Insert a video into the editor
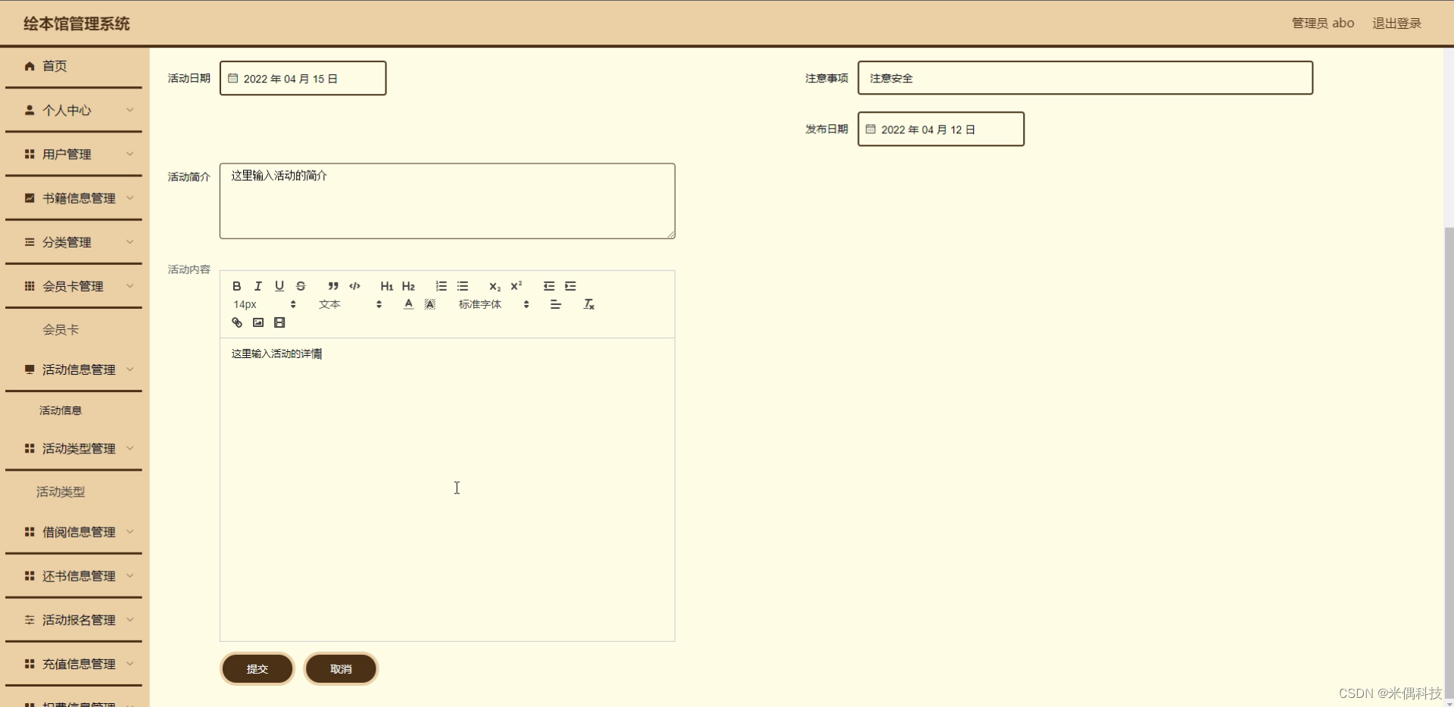This screenshot has height=707, width=1454. (x=279, y=322)
